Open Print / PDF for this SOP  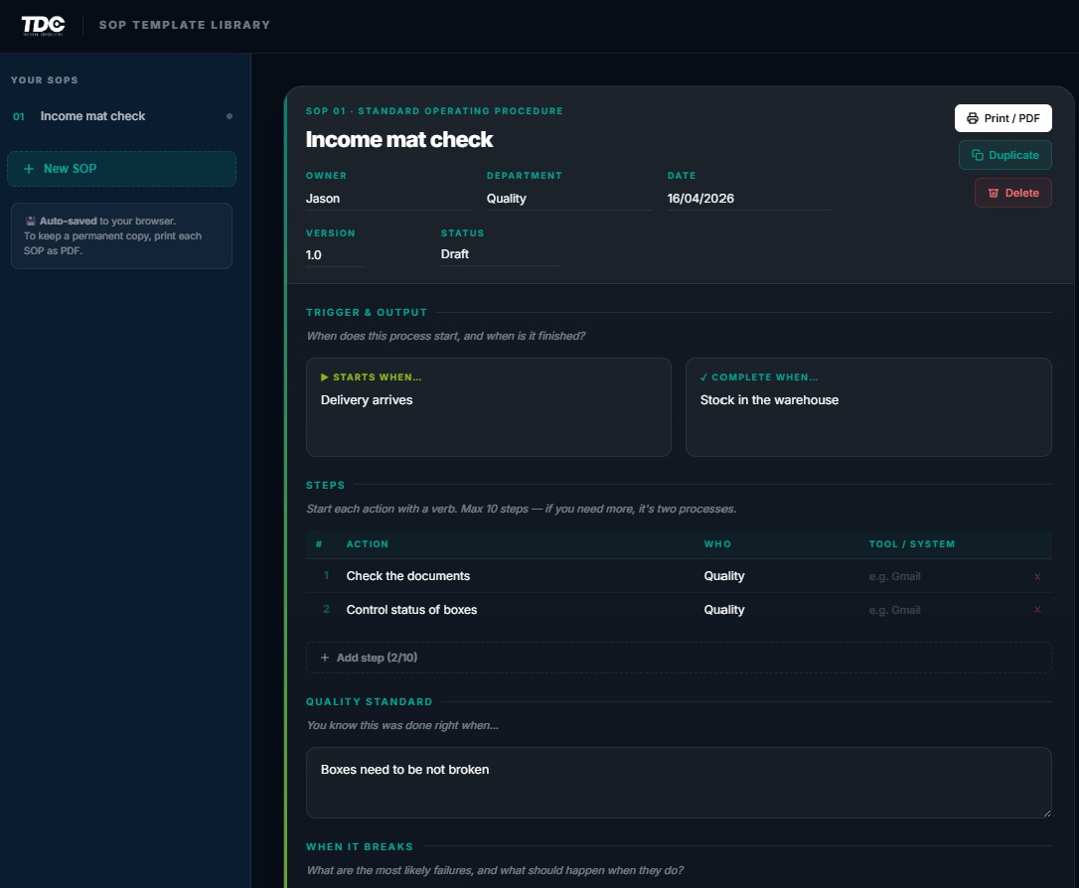tap(1003, 117)
